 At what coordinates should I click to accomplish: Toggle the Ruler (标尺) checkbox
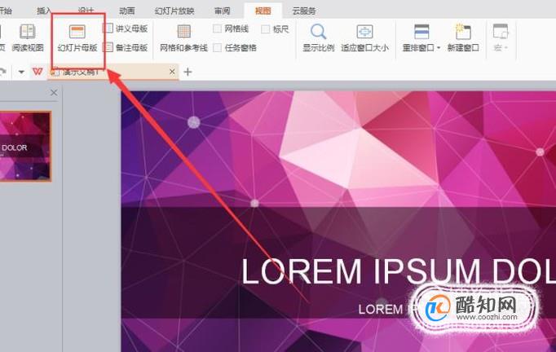tap(265, 29)
